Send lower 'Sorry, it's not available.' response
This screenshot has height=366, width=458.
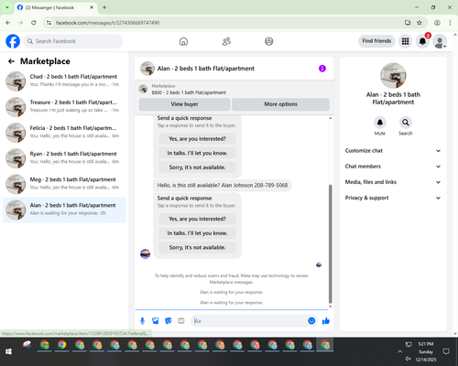tap(197, 247)
